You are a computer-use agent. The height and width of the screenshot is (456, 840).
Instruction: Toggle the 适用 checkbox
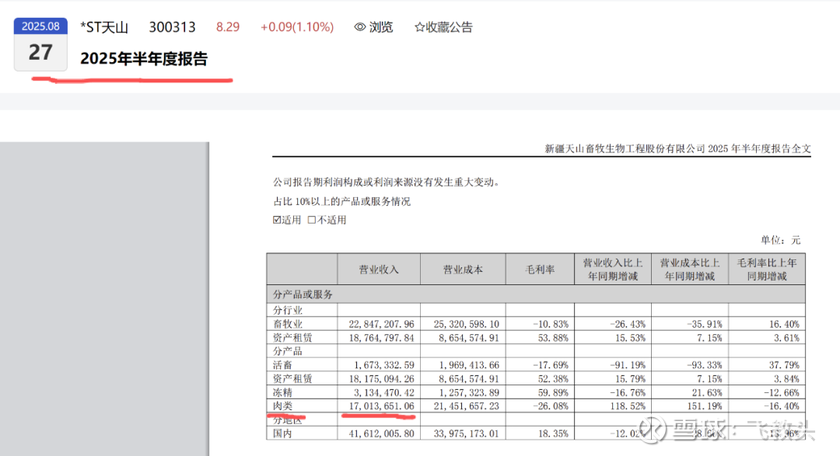277,220
